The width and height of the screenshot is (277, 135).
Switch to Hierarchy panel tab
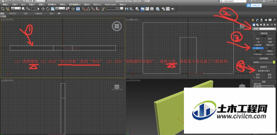[261, 20]
